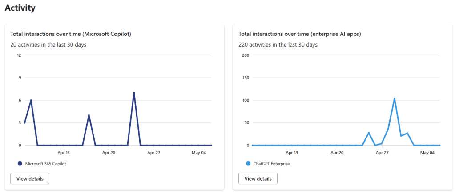455x193 pixels.
Task: Click the Apr 20 label on the Copilot chart
Action: click(x=109, y=153)
